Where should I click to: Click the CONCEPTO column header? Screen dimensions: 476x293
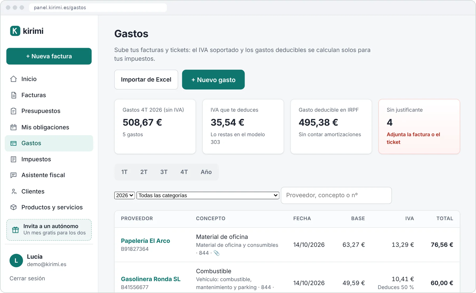211,219
